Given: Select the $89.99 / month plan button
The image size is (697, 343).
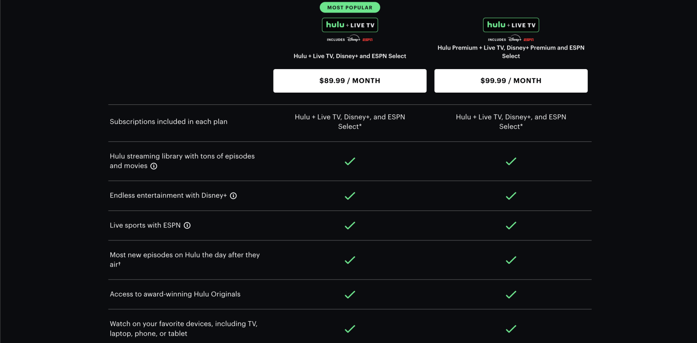Looking at the screenshot, I should [x=350, y=81].
